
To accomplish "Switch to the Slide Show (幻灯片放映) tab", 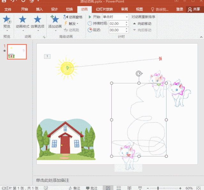I will pyautogui.click(x=104, y=9).
